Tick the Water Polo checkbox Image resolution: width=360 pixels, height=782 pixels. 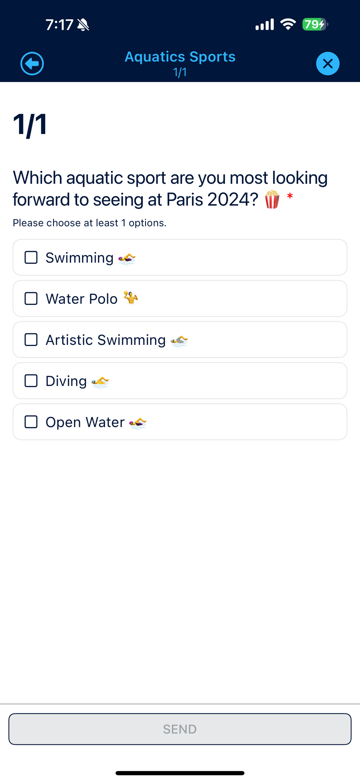(x=31, y=299)
